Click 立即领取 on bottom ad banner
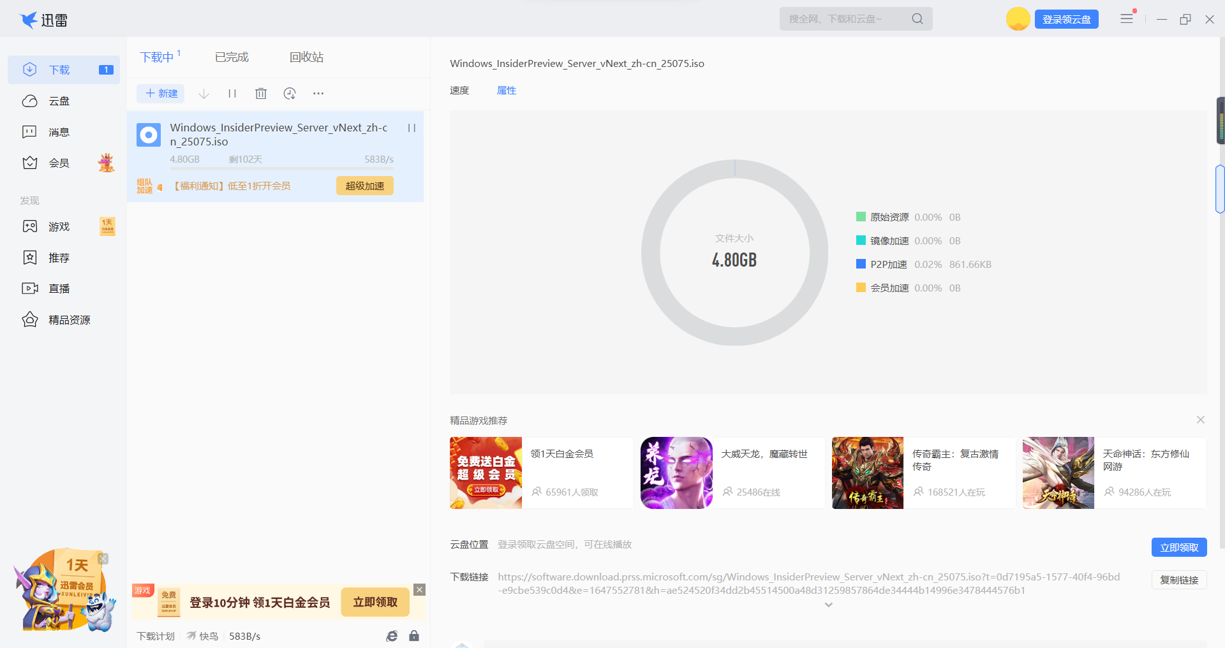The image size is (1225, 648). click(375, 602)
